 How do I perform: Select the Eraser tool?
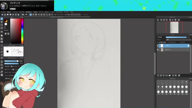[2, 22]
